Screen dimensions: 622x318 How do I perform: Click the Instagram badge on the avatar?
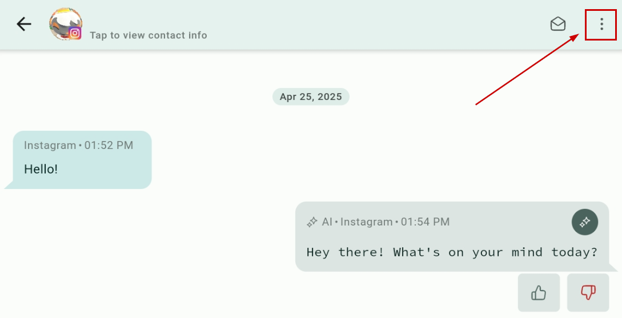click(75, 33)
